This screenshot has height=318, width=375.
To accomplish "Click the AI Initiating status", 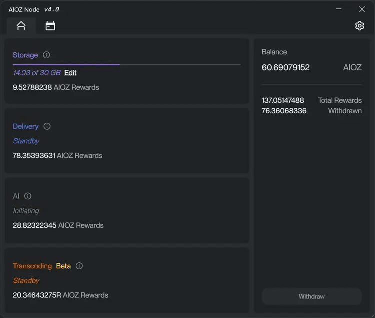I will click(x=26, y=211).
